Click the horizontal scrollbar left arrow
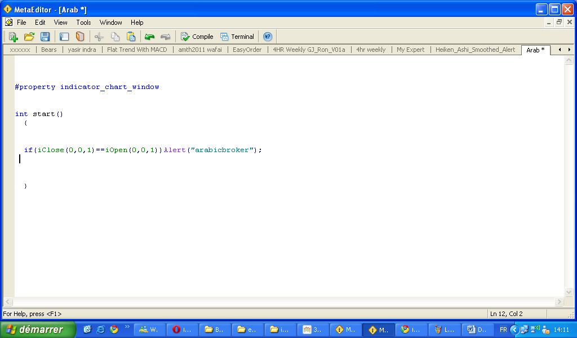 pyautogui.click(x=8, y=301)
